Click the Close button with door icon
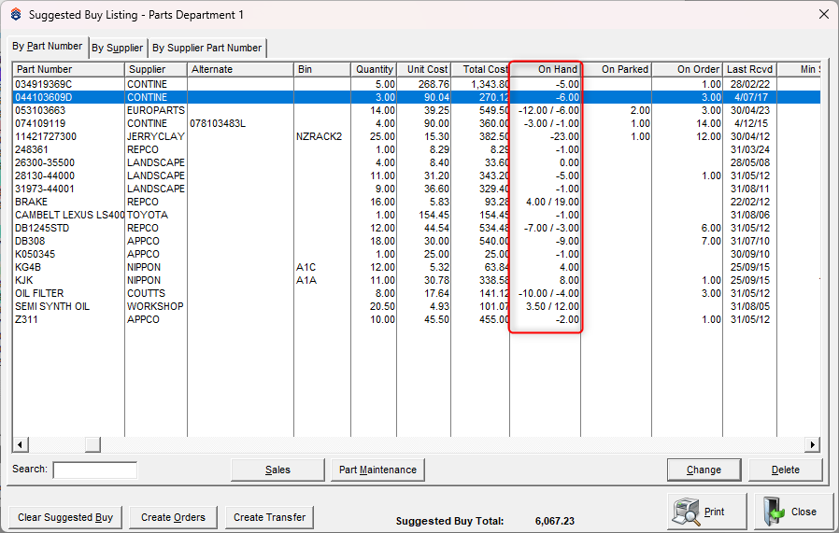 click(792, 512)
